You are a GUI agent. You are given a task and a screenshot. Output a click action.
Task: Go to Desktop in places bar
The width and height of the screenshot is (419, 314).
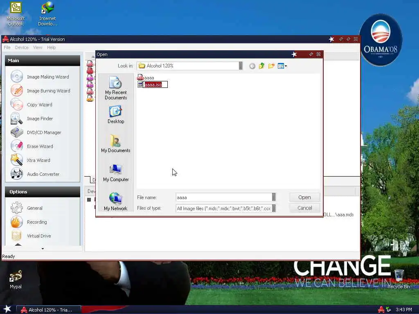(x=116, y=114)
